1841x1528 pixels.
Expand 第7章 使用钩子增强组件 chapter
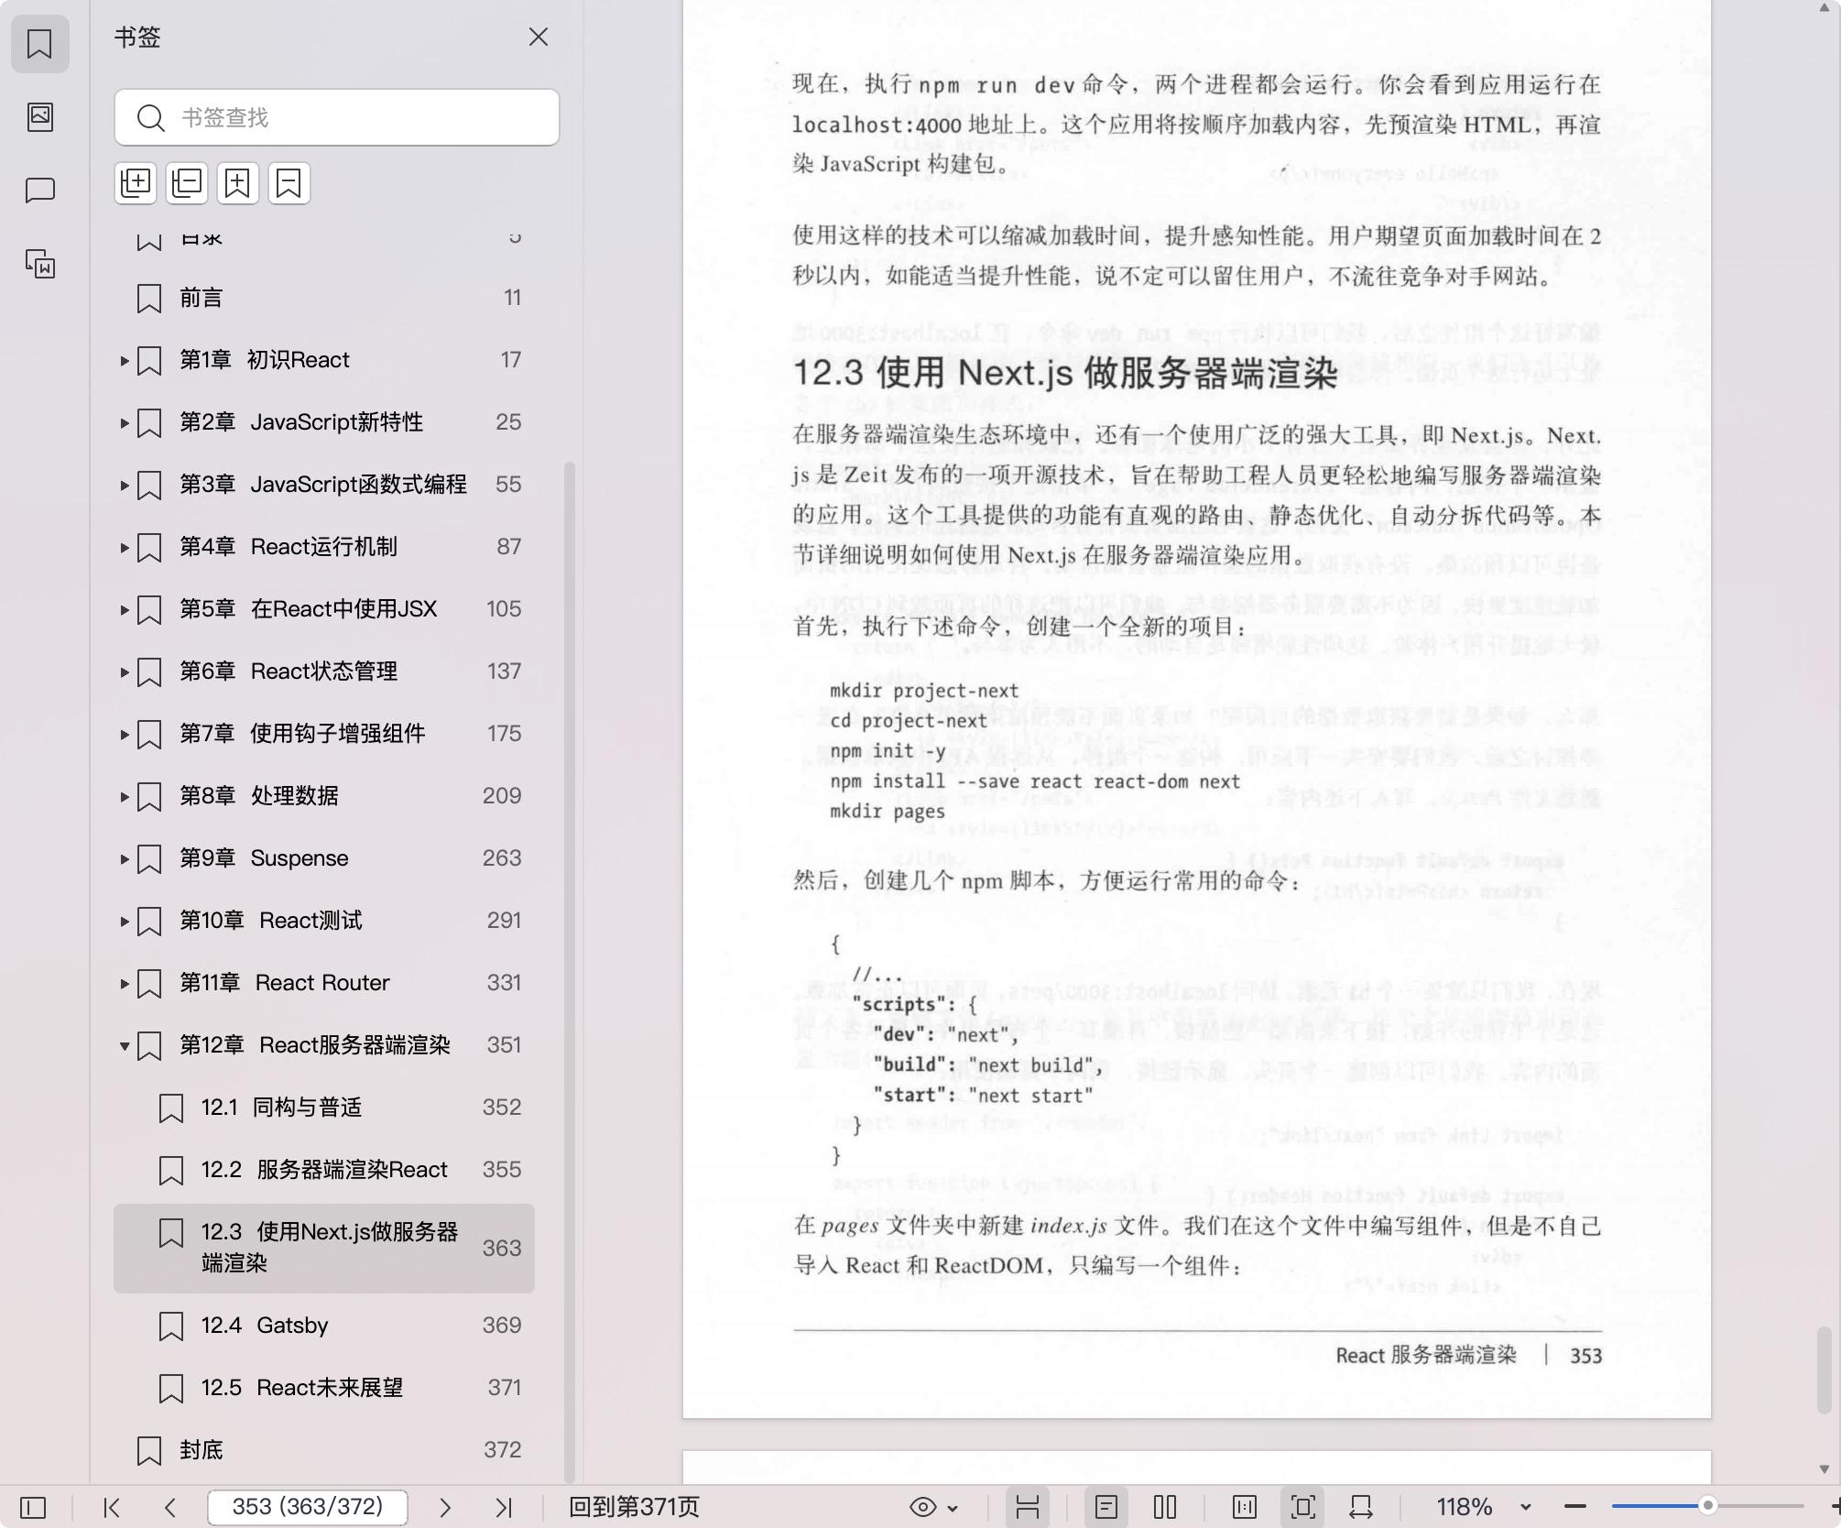click(x=125, y=735)
